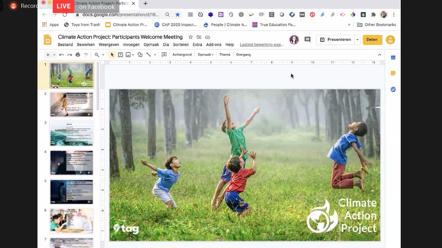Image resolution: width=442 pixels, height=248 pixels.
Task: Select the arrow selection tool
Action: (x=112, y=54)
